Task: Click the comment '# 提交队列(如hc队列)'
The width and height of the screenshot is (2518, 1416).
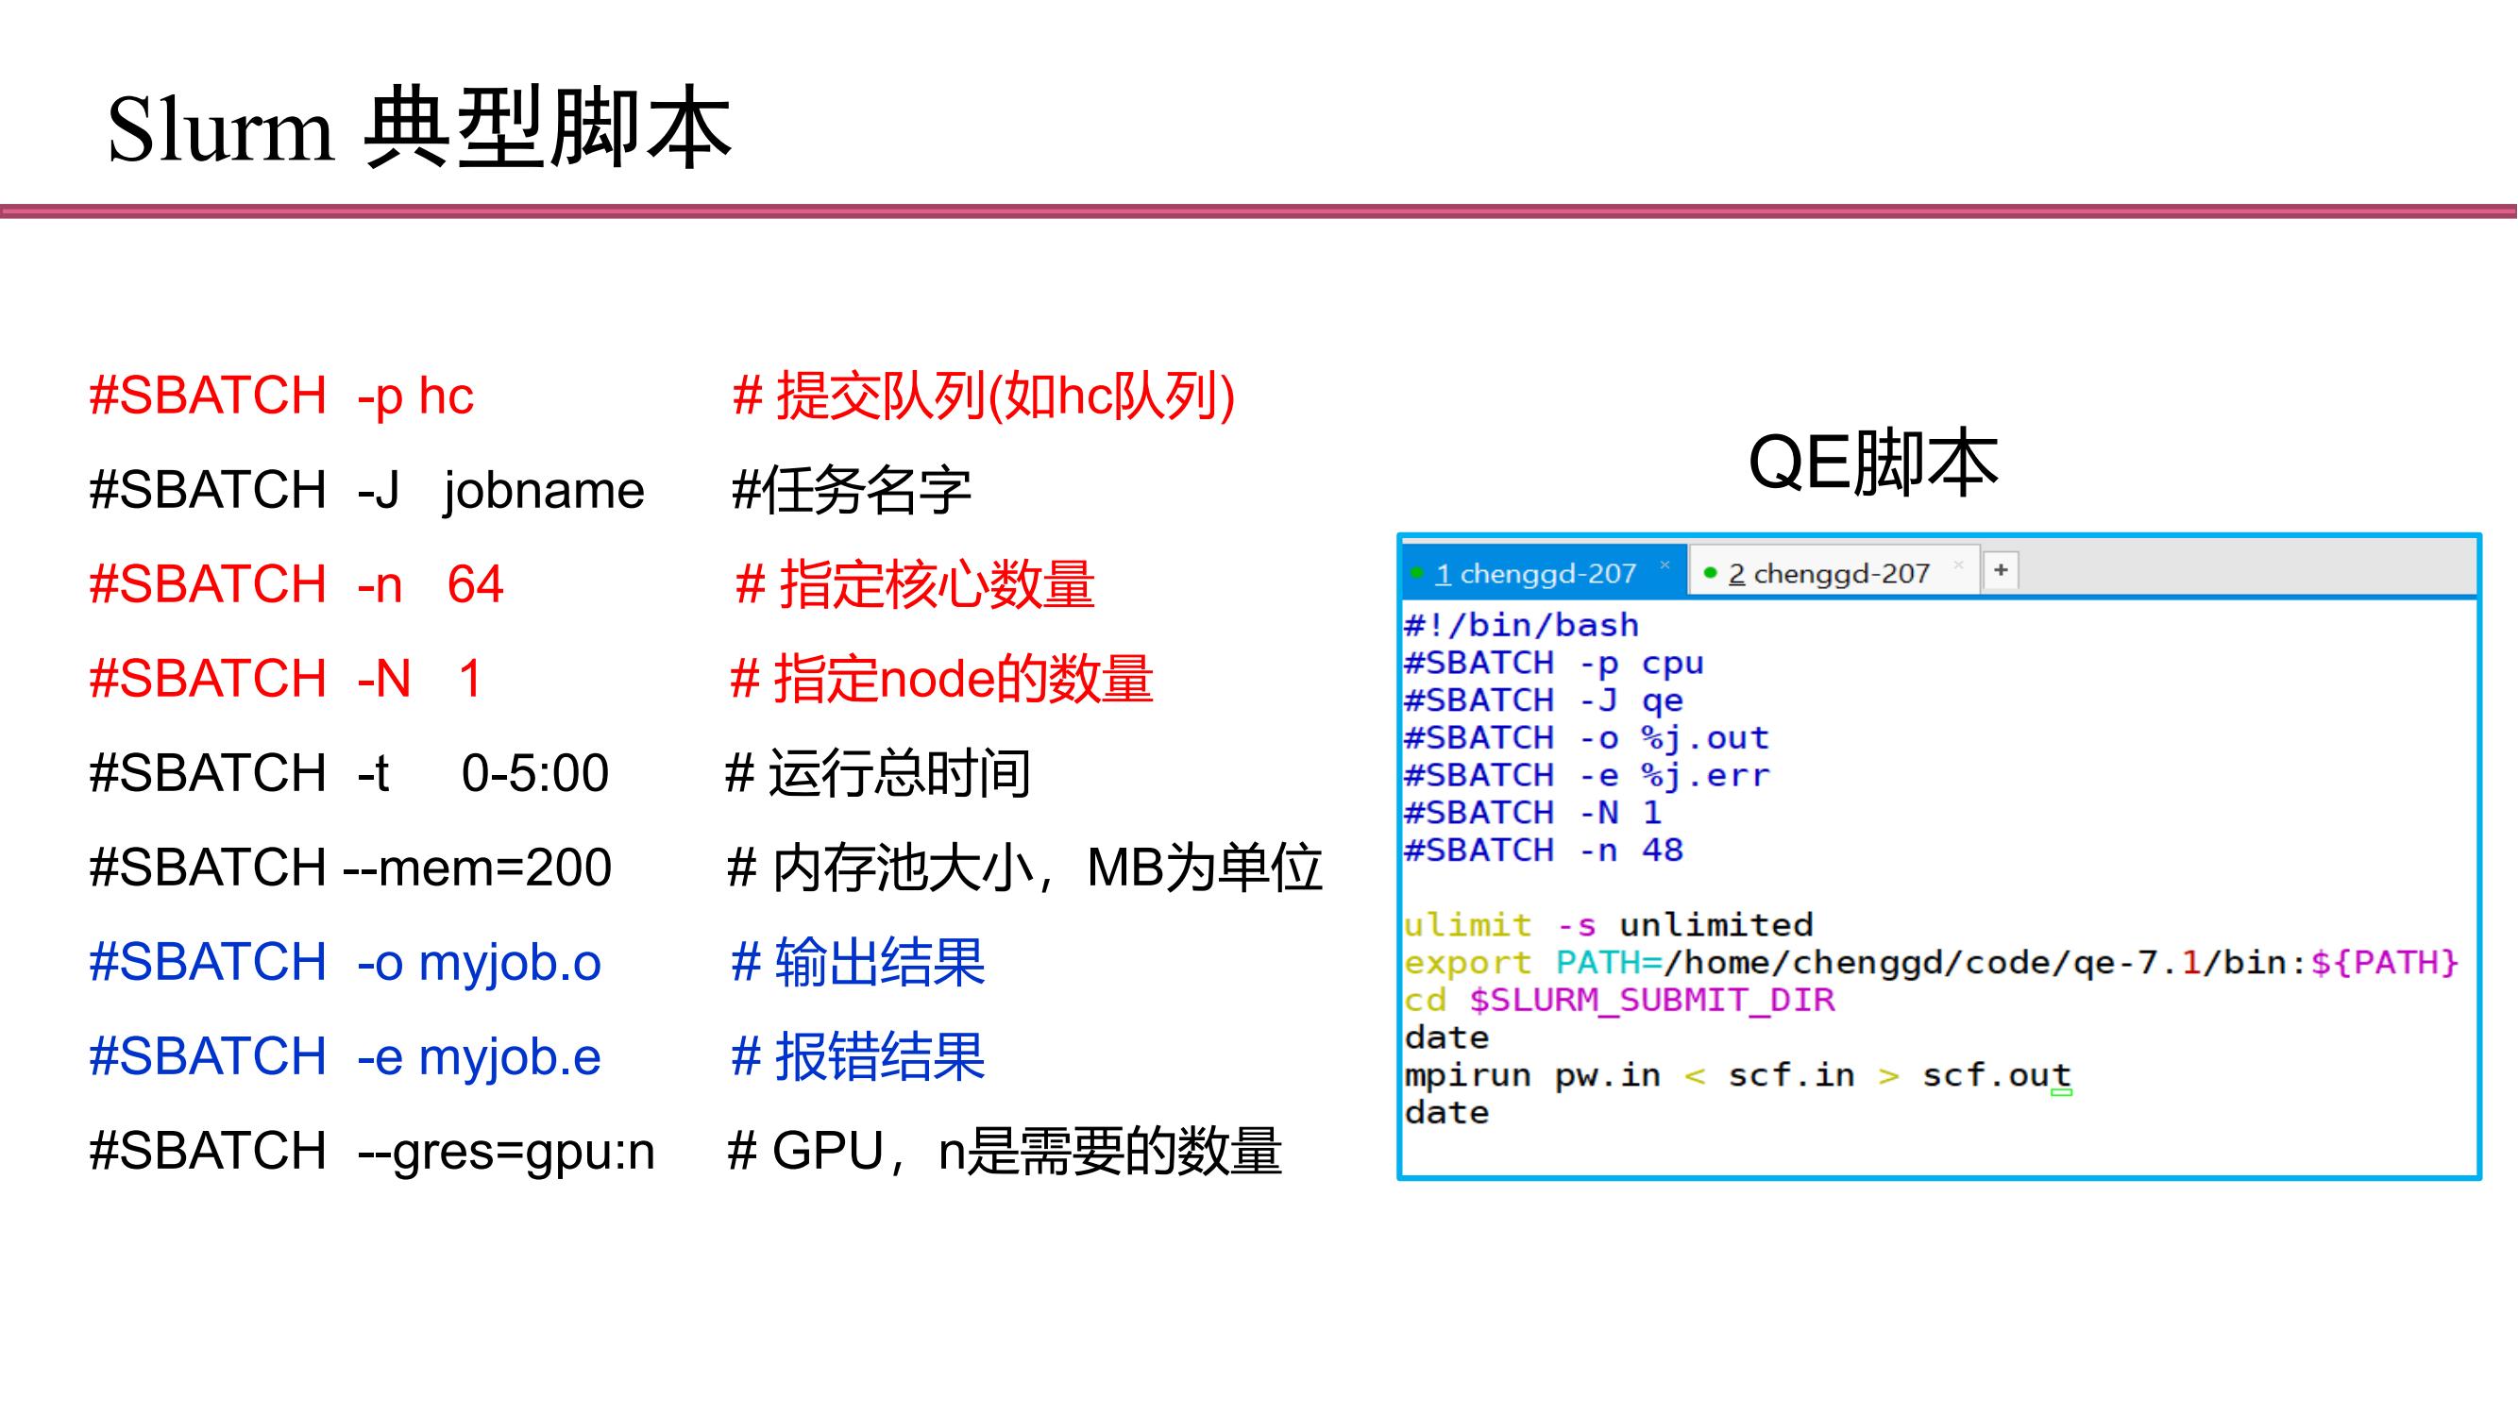Action: click(x=985, y=396)
